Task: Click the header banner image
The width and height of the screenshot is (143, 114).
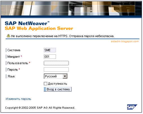Action: click(x=71, y=8)
